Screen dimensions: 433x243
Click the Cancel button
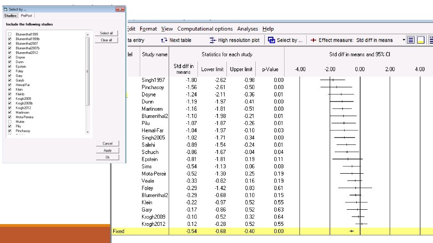(x=107, y=144)
